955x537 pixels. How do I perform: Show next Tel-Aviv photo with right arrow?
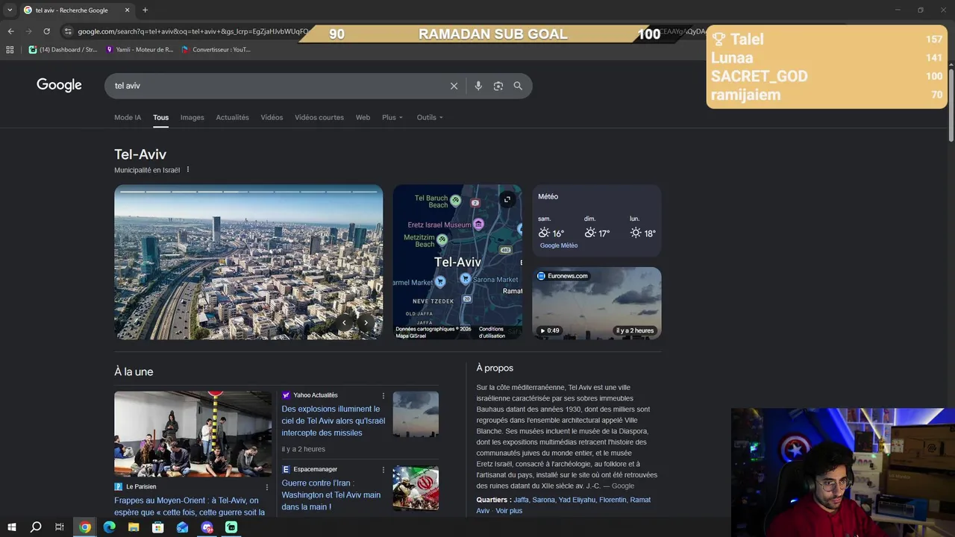[366, 323]
